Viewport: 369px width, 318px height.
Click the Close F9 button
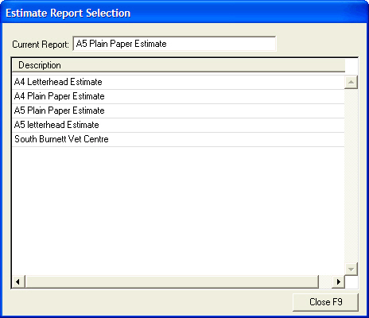click(325, 302)
